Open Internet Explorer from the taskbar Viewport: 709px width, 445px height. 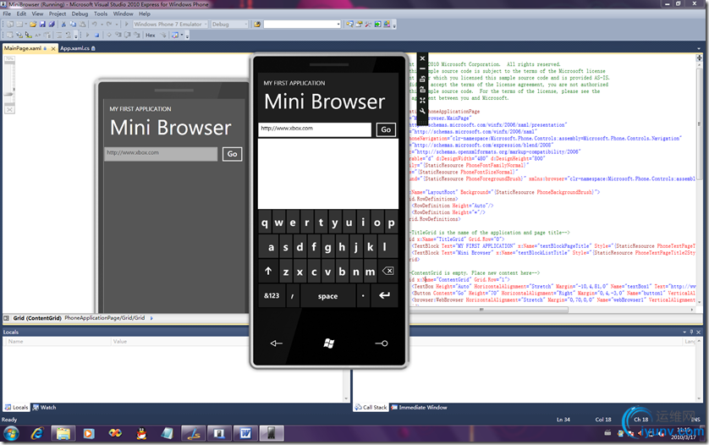coord(36,433)
